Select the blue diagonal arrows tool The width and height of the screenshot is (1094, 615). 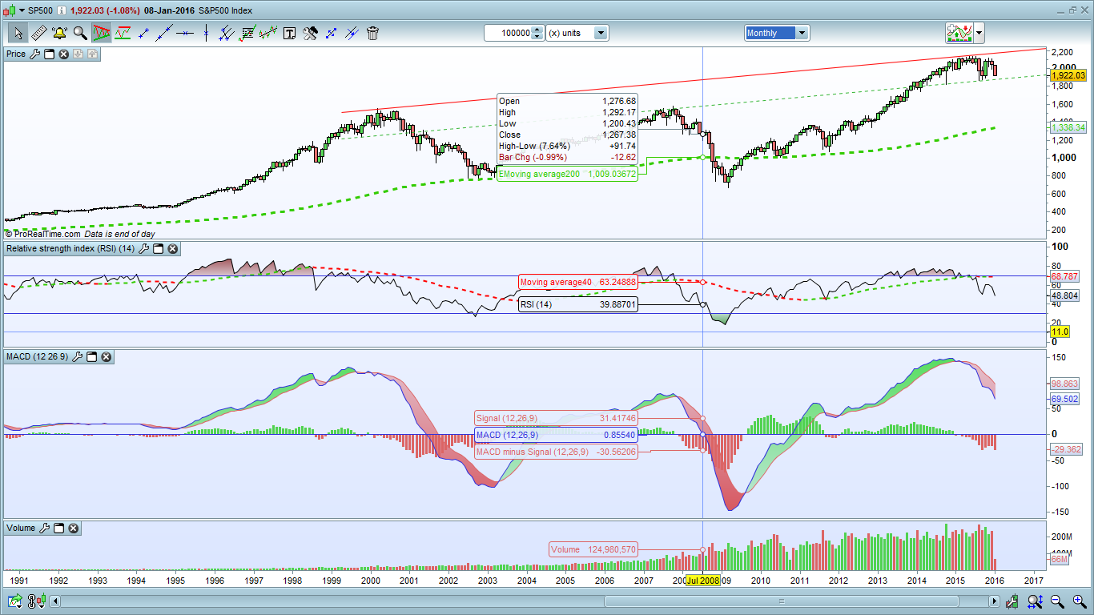(332, 33)
